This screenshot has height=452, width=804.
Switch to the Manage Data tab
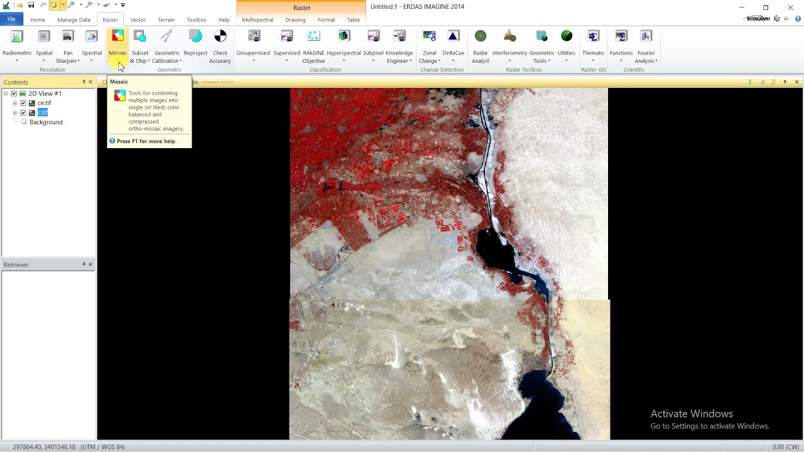(x=73, y=19)
